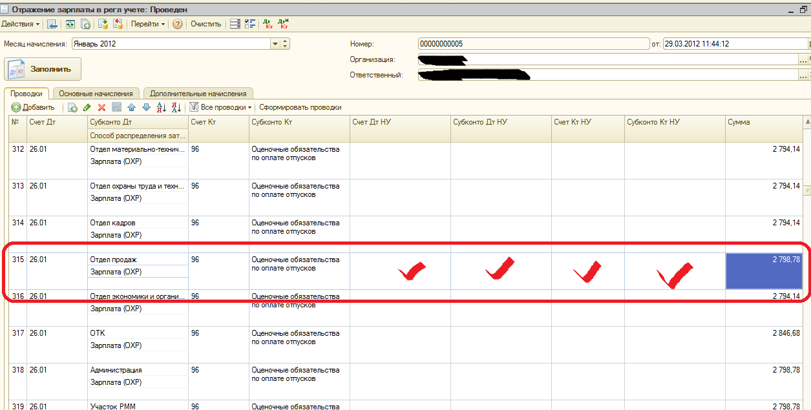Click the copy row icon in table toolbar
811x410 pixels.
pos(72,107)
